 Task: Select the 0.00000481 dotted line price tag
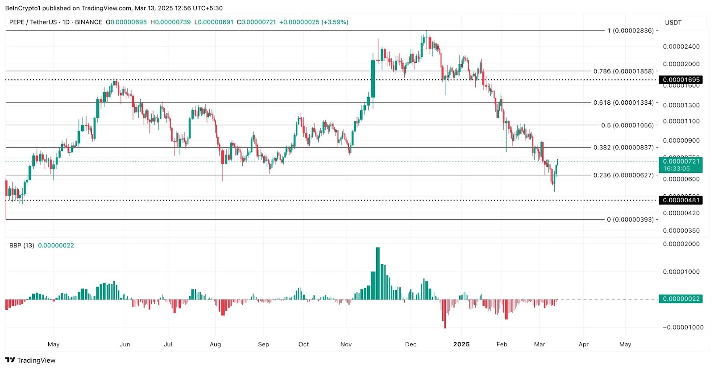point(681,200)
